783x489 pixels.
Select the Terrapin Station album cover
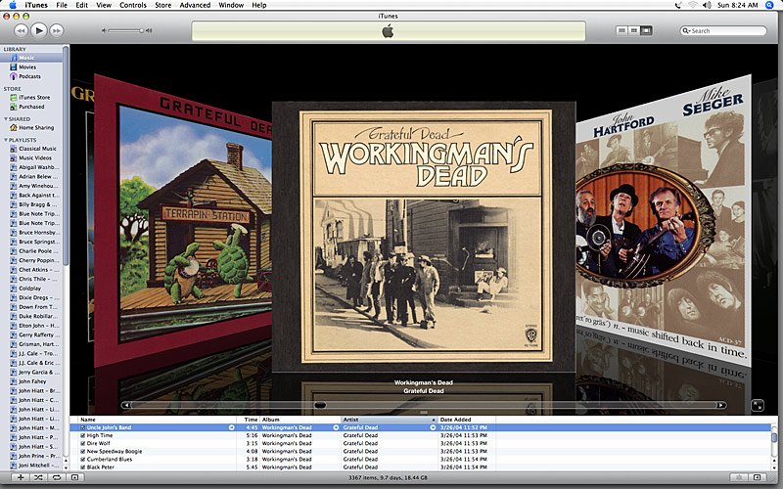coord(183,219)
